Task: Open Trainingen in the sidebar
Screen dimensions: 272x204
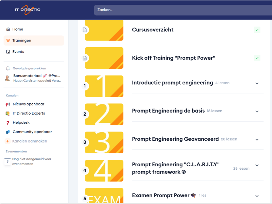Action: point(21,40)
